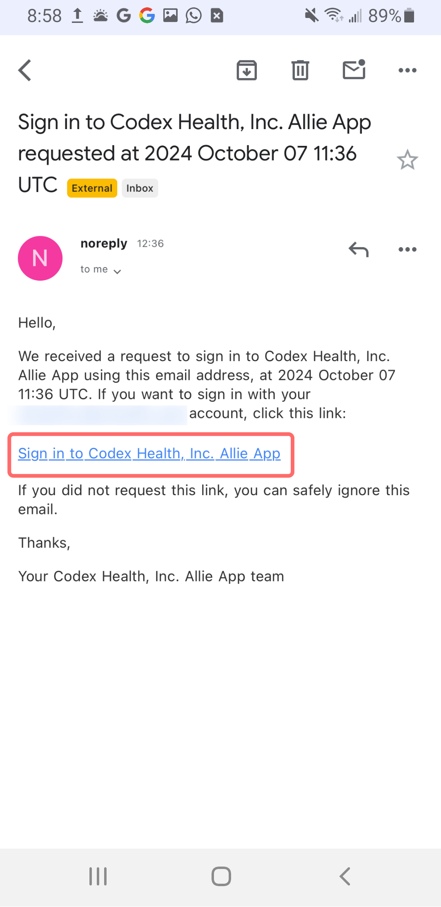Viewport: 441px width, 907px height.
Task: Open the message options three-dot menu
Action: click(x=408, y=249)
